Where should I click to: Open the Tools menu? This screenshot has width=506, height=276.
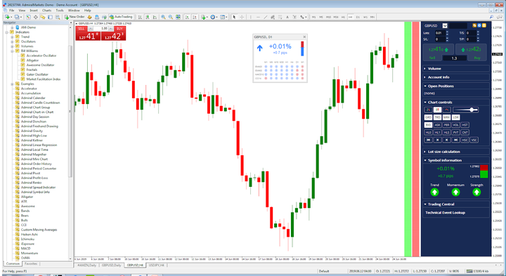click(60, 11)
